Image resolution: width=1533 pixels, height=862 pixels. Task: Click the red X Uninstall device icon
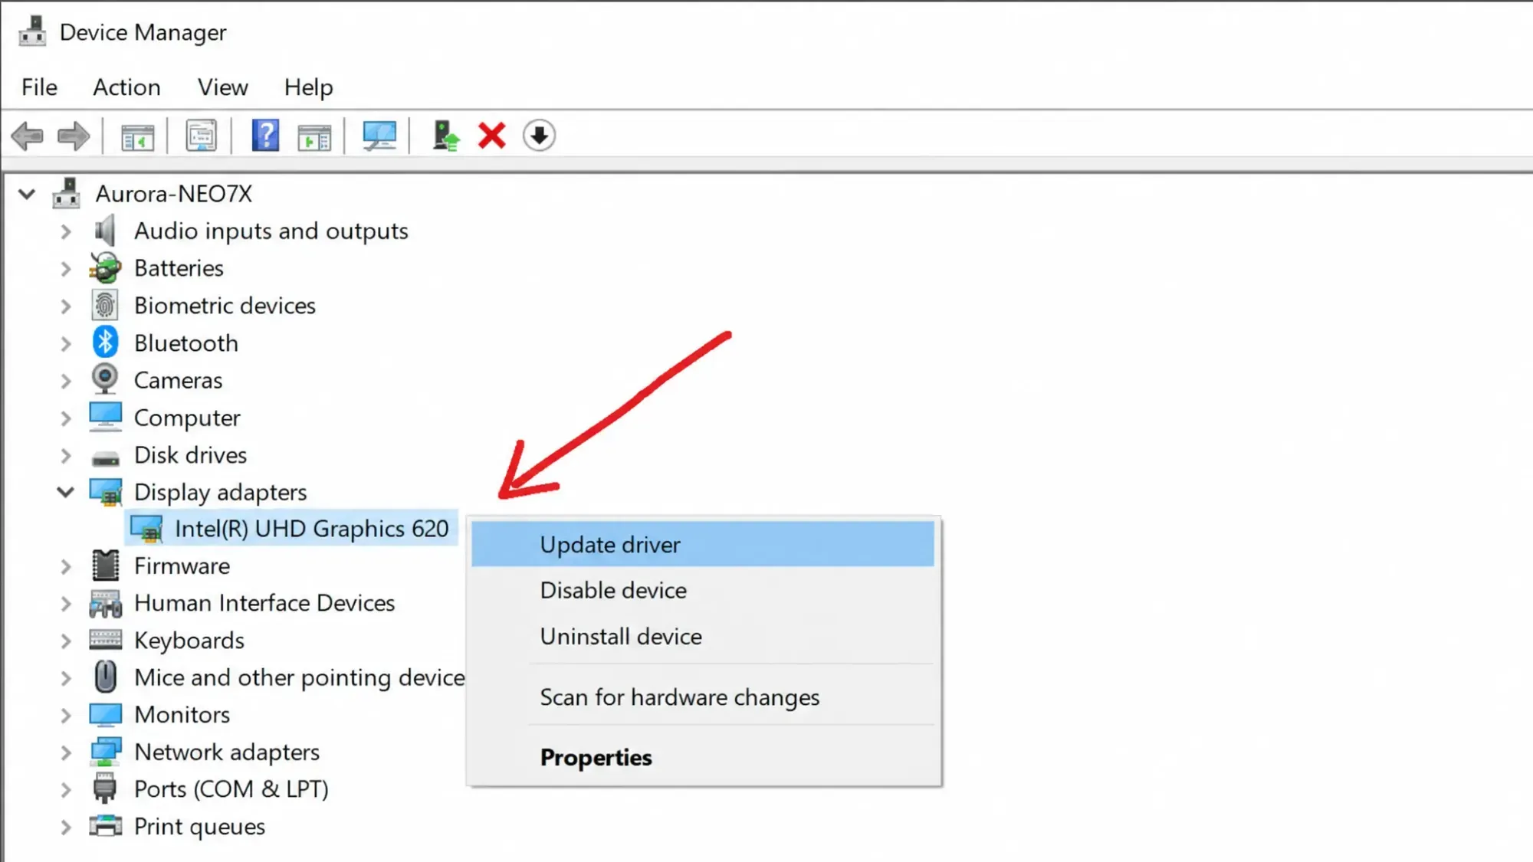tap(491, 136)
